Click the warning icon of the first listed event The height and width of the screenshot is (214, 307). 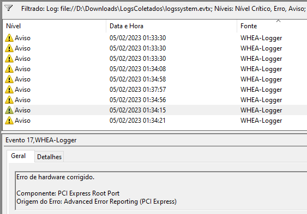point(9,38)
